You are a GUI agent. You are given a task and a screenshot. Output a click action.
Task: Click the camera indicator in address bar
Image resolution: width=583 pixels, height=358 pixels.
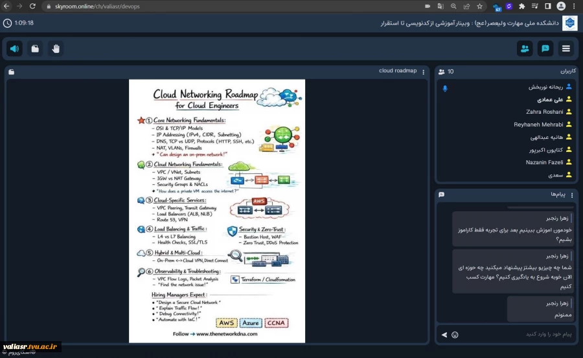428,6
